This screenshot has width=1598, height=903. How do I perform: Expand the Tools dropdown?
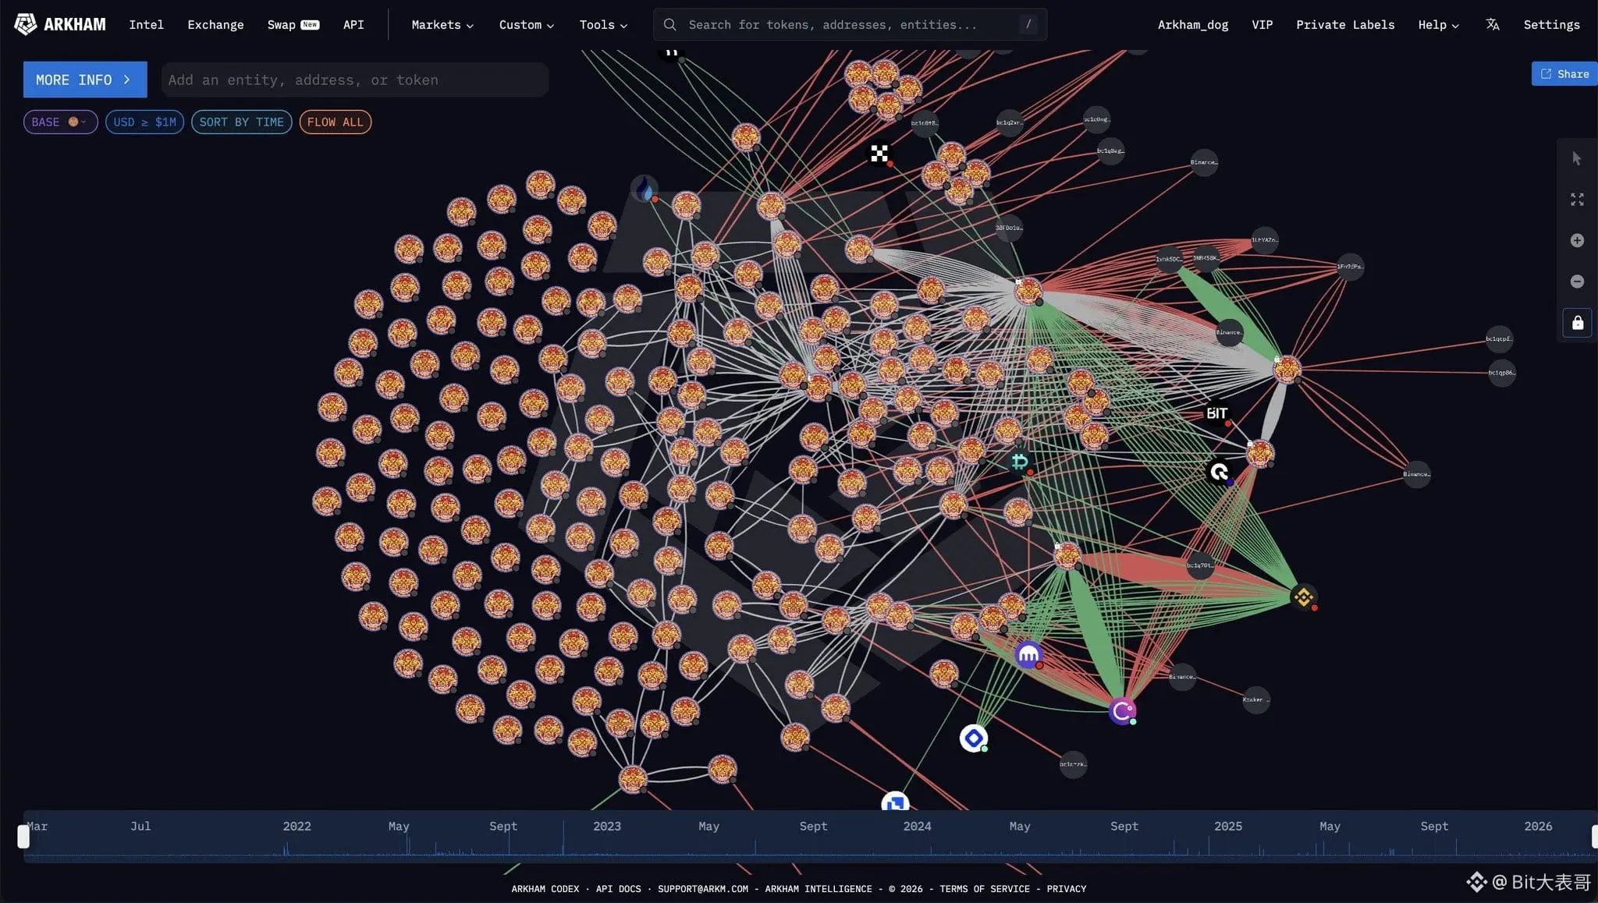(602, 24)
